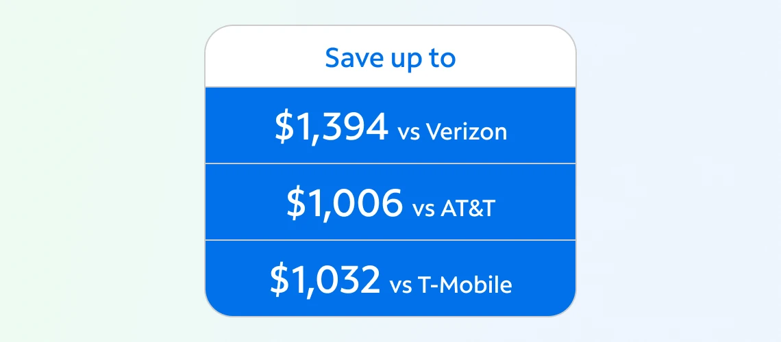Select the $1,394 savings amount

click(332, 128)
